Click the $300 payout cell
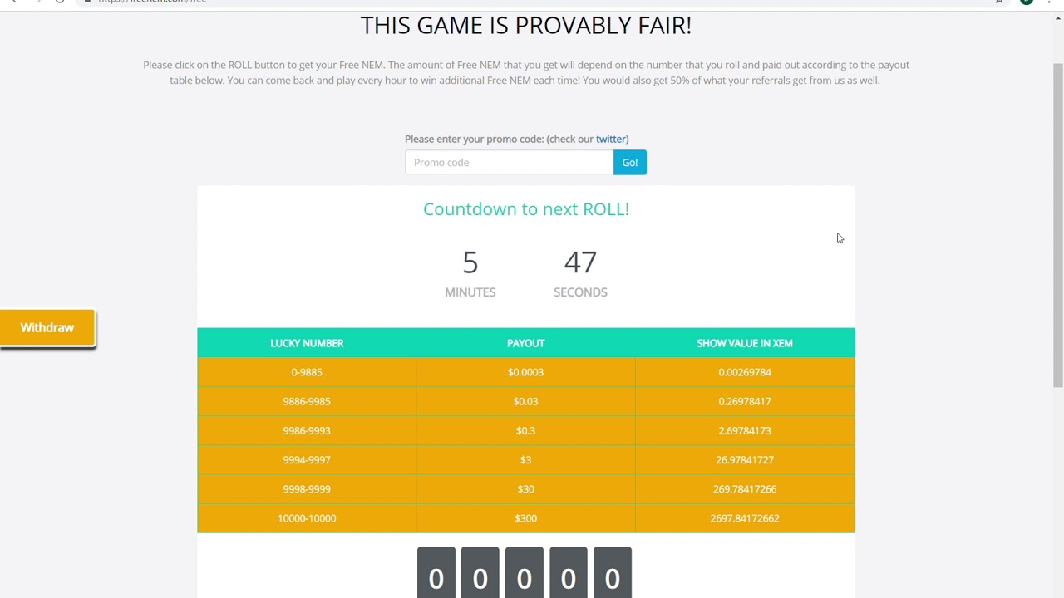This screenshot has height=598, width=1064. (x=525, y=518)
